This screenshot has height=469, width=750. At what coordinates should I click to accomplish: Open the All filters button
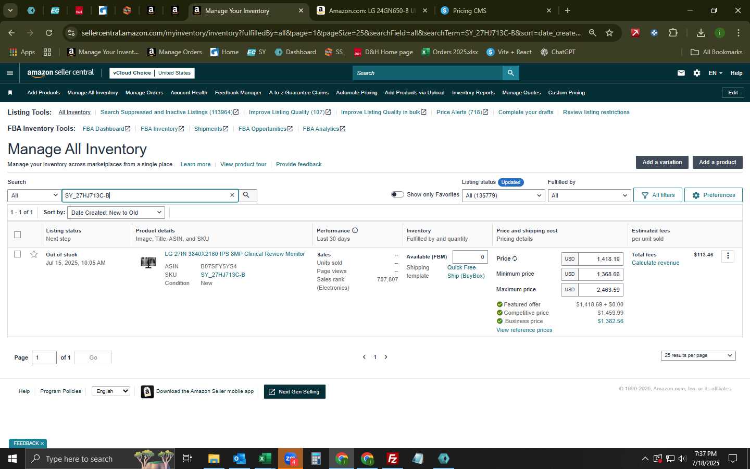(x=658, y=195)
